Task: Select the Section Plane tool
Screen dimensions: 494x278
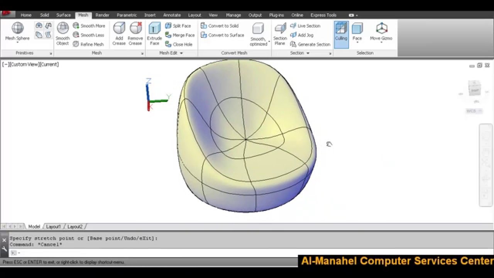Action: tap(280, 34)
